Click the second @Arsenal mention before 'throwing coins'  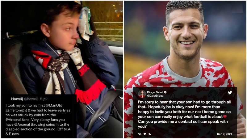click(x=22, y=124)
